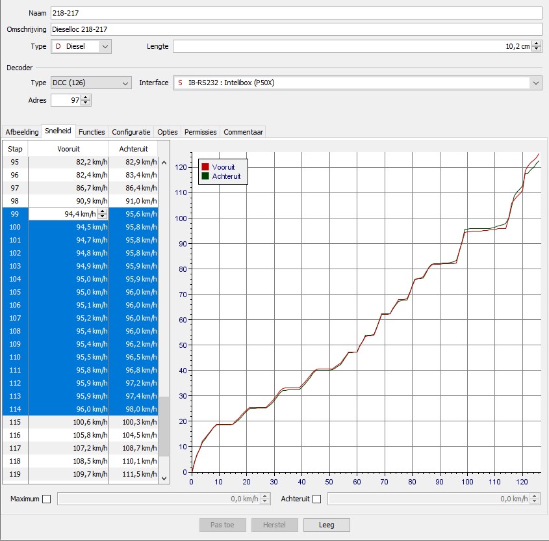The width and height of the screenshot is (549, 541).
Task: Select step 112 row
Action: coord(81,383)
